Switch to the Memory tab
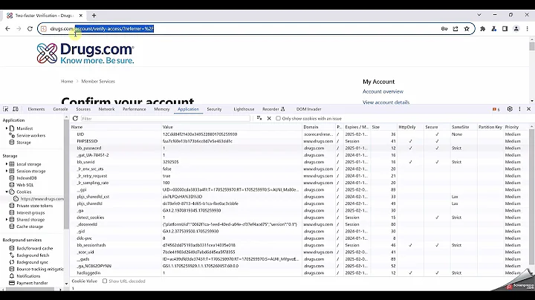 (162, 109)
